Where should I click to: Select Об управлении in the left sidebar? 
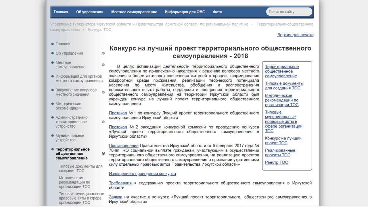pyautogui.click(x=69, y=53)
